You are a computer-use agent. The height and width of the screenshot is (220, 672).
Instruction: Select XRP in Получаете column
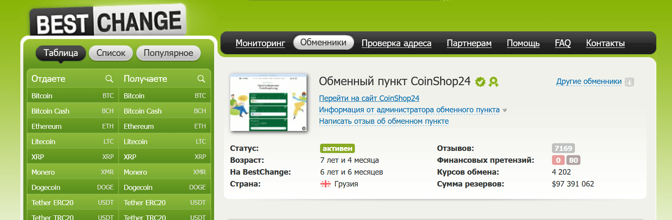pyautogui.click(x=165, y=157)
